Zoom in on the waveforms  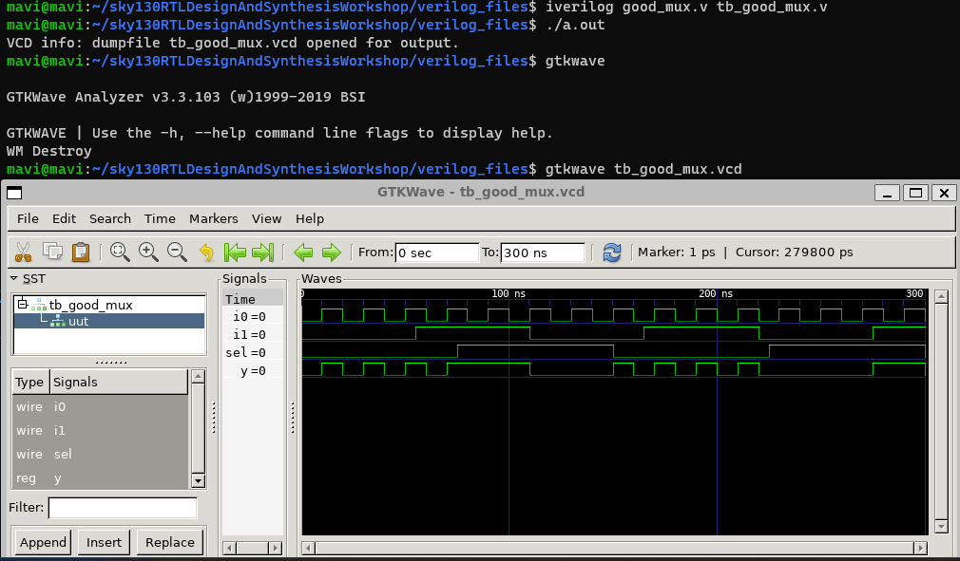pyautogui.click(x=149, y=252)
